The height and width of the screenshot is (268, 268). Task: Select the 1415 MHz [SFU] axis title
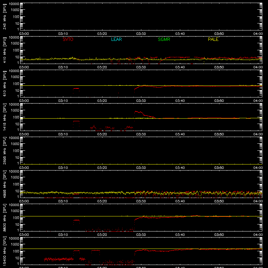(x=4, y=117)
